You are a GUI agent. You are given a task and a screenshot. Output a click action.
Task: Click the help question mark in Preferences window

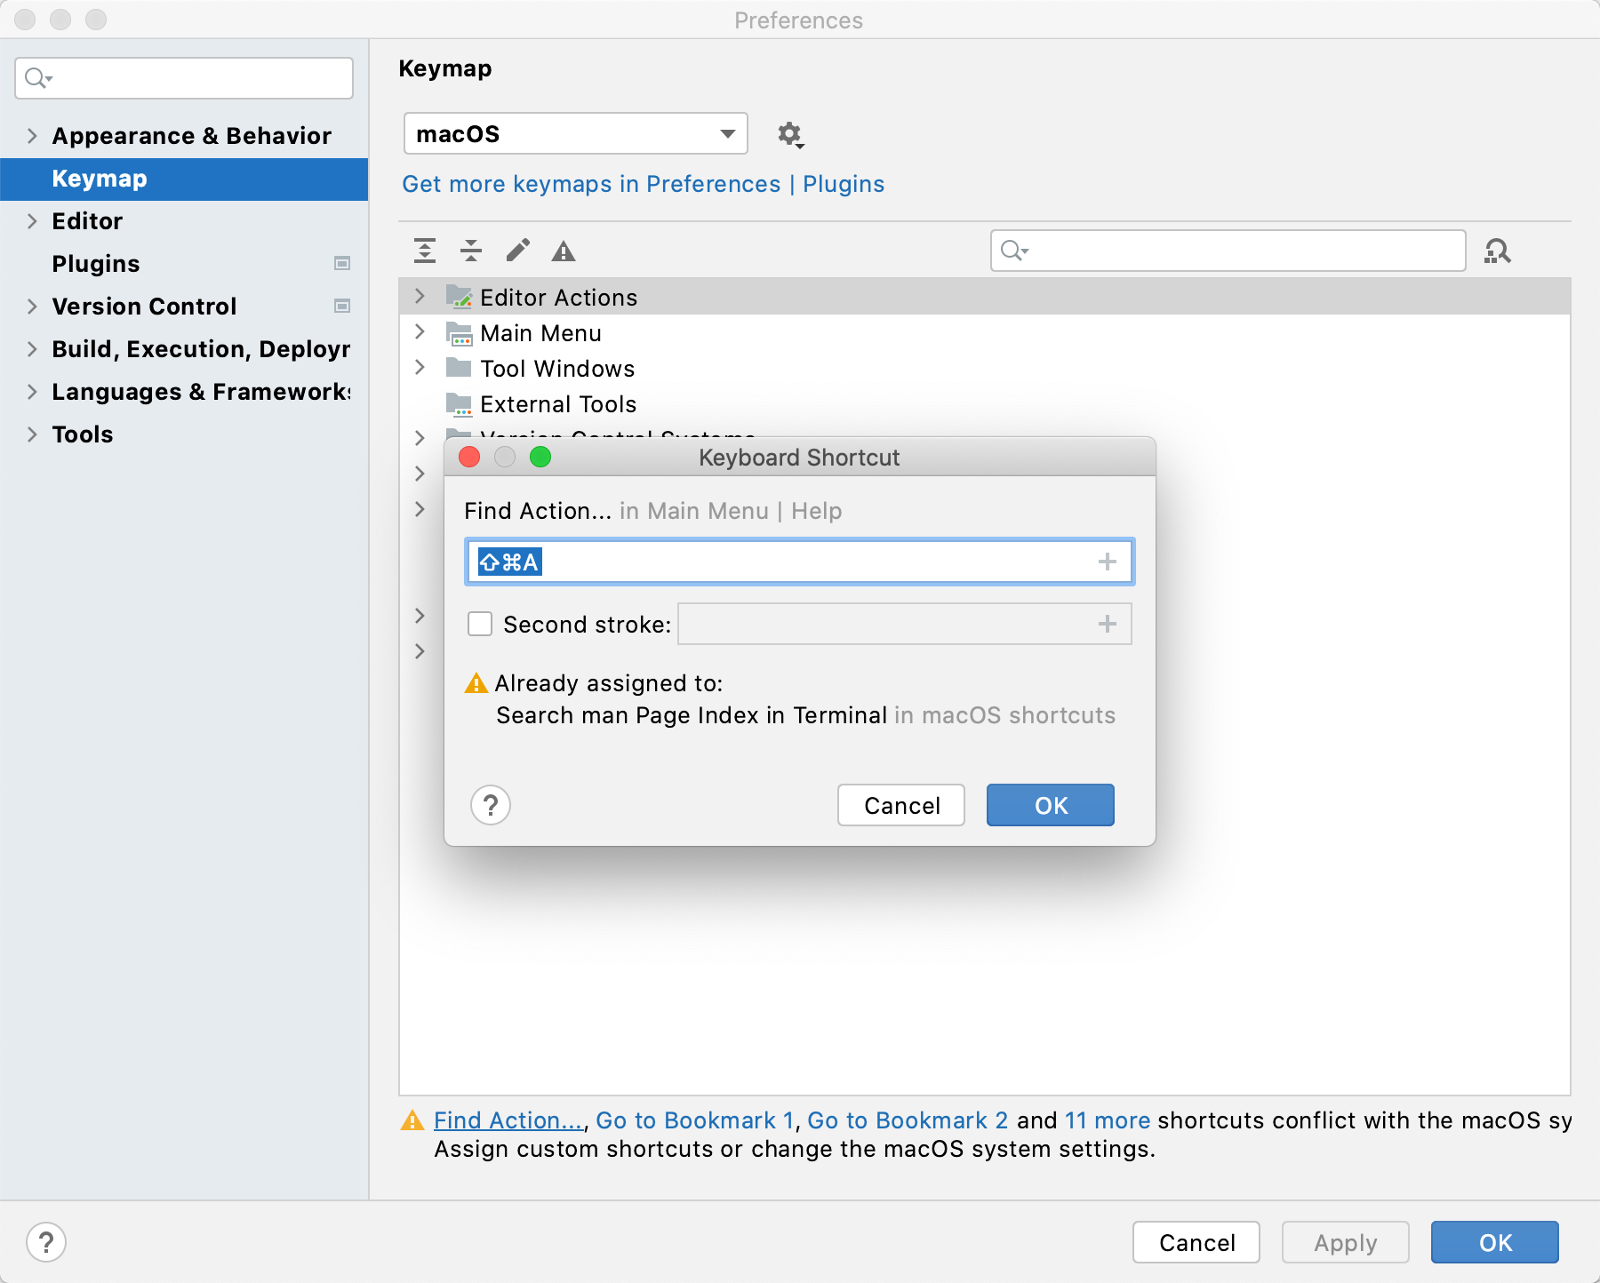[x=46, y=1242]
